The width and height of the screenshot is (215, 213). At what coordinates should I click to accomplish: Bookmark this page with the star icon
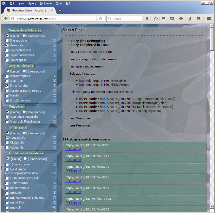point(156,19)
